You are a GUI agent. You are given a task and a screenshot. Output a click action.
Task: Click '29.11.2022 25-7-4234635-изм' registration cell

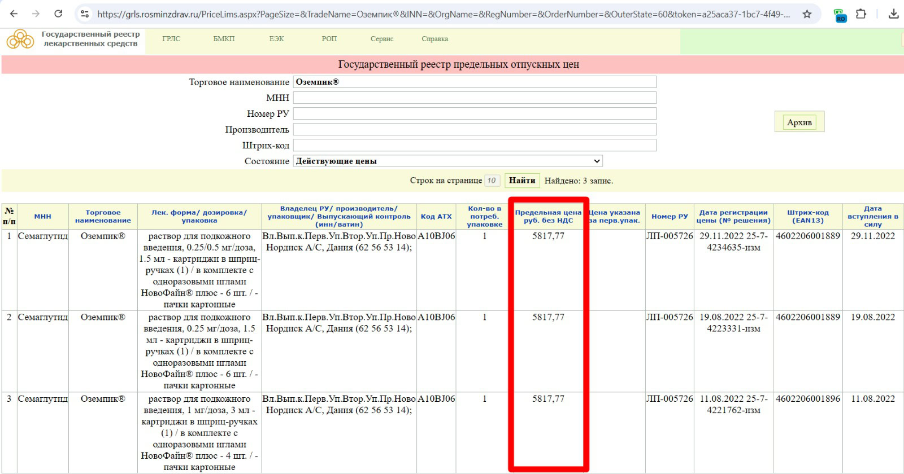(x=733, y=242)
